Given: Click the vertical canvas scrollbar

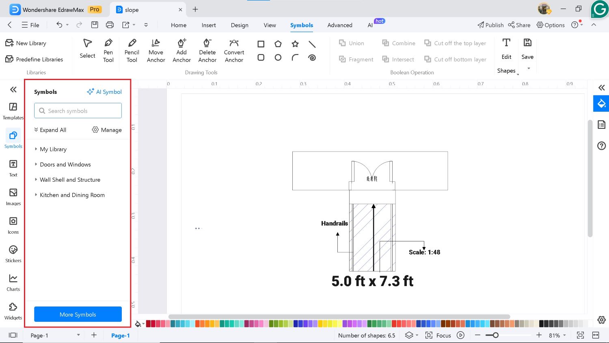Looking at the screenshot, I should point(590,178).
